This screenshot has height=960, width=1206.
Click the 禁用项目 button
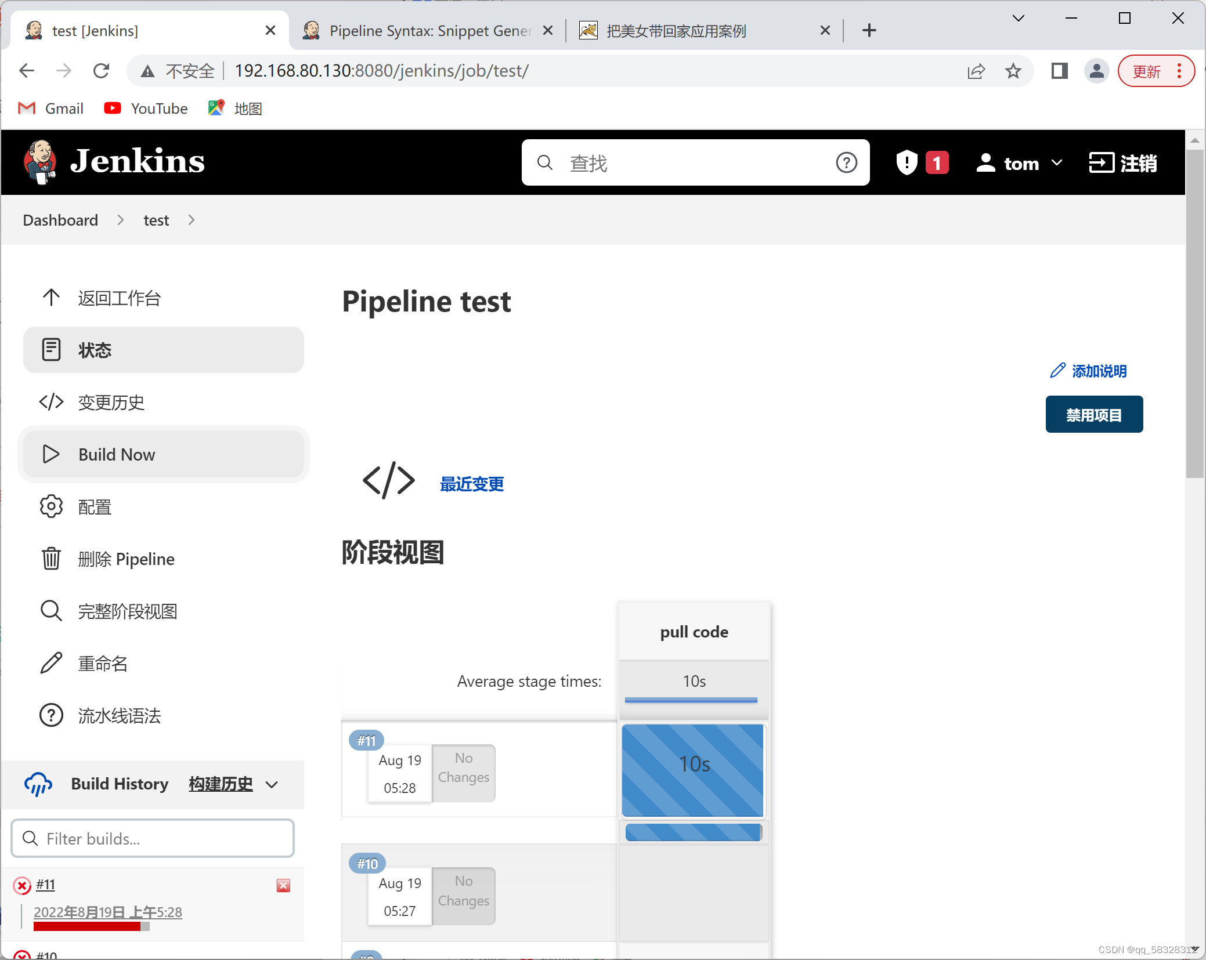(x=1094, y=415)
